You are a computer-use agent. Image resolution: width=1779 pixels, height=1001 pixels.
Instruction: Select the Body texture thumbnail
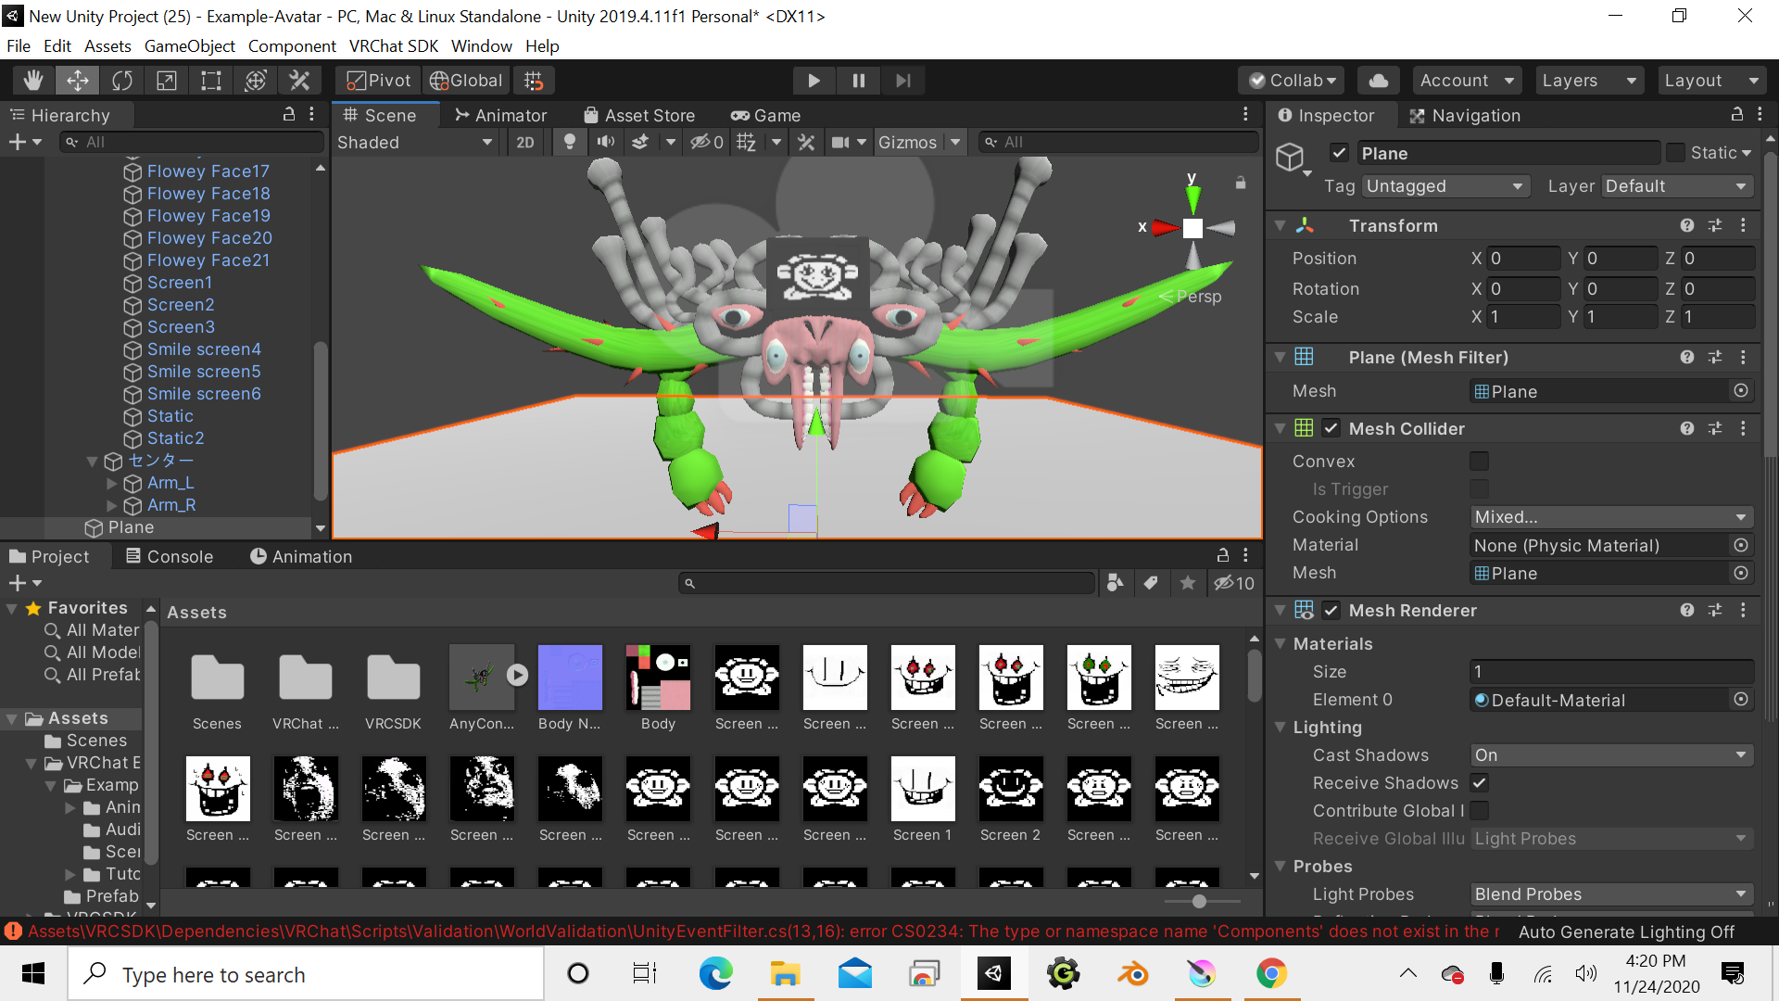[658, 678]
